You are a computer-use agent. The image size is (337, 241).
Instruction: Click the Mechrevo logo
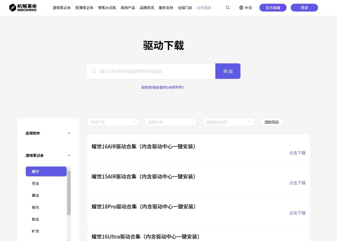pyautogui.click(x=23, y=8)
